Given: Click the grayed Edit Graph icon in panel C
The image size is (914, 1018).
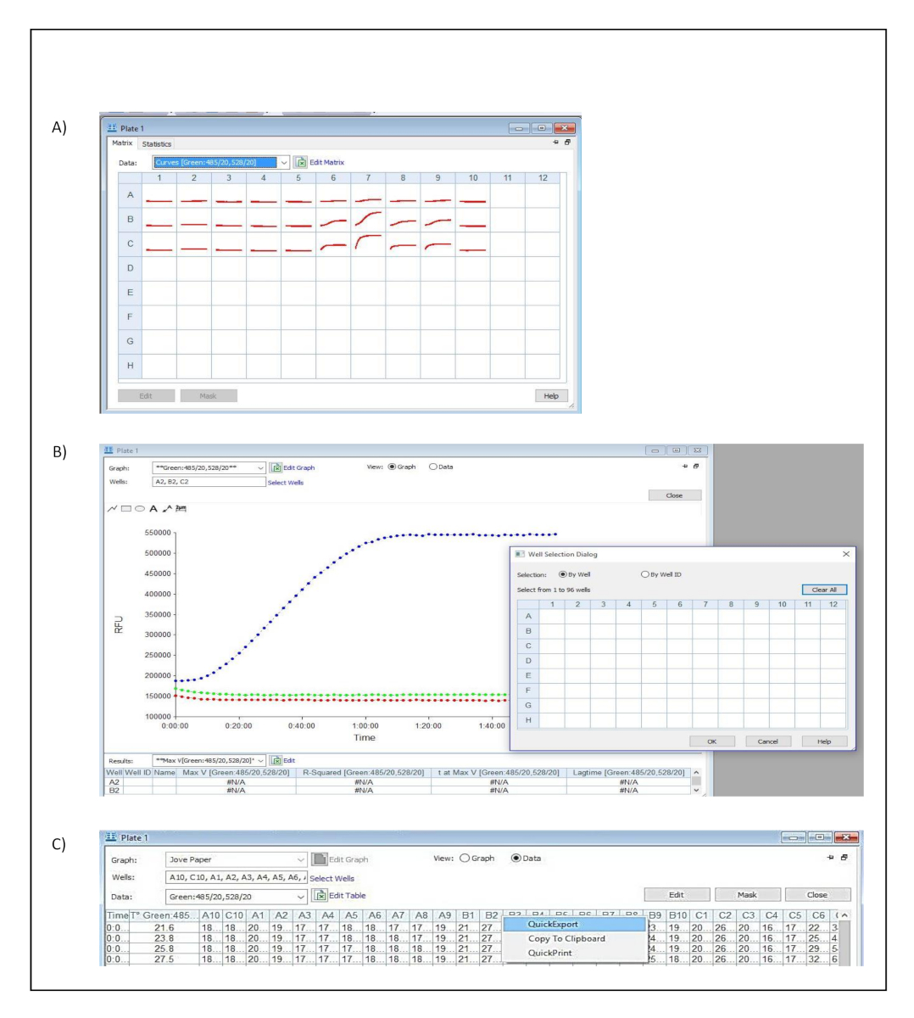Looking at the screenshot, I should [319, 859].
